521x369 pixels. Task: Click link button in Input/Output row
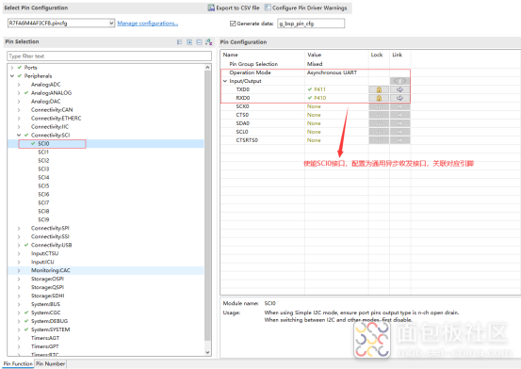pos(399,81)
